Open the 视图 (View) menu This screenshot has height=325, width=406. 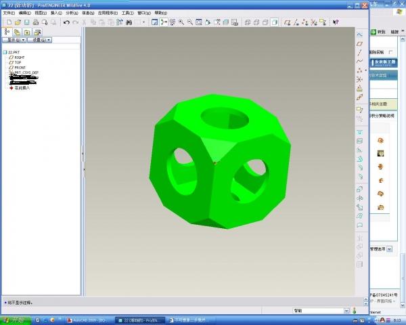coord(41,13)
